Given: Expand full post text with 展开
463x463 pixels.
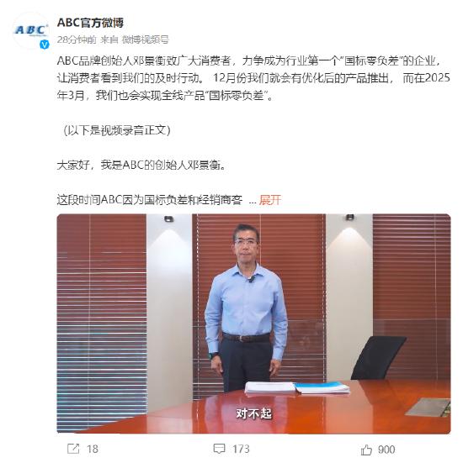Looking at the screenshot, I should [270, 200].
